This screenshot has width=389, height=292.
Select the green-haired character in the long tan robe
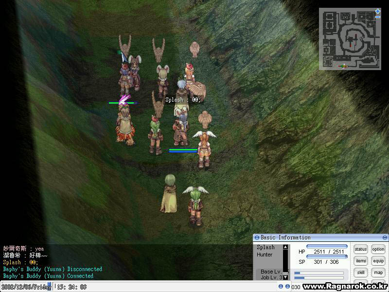point(169,194)
